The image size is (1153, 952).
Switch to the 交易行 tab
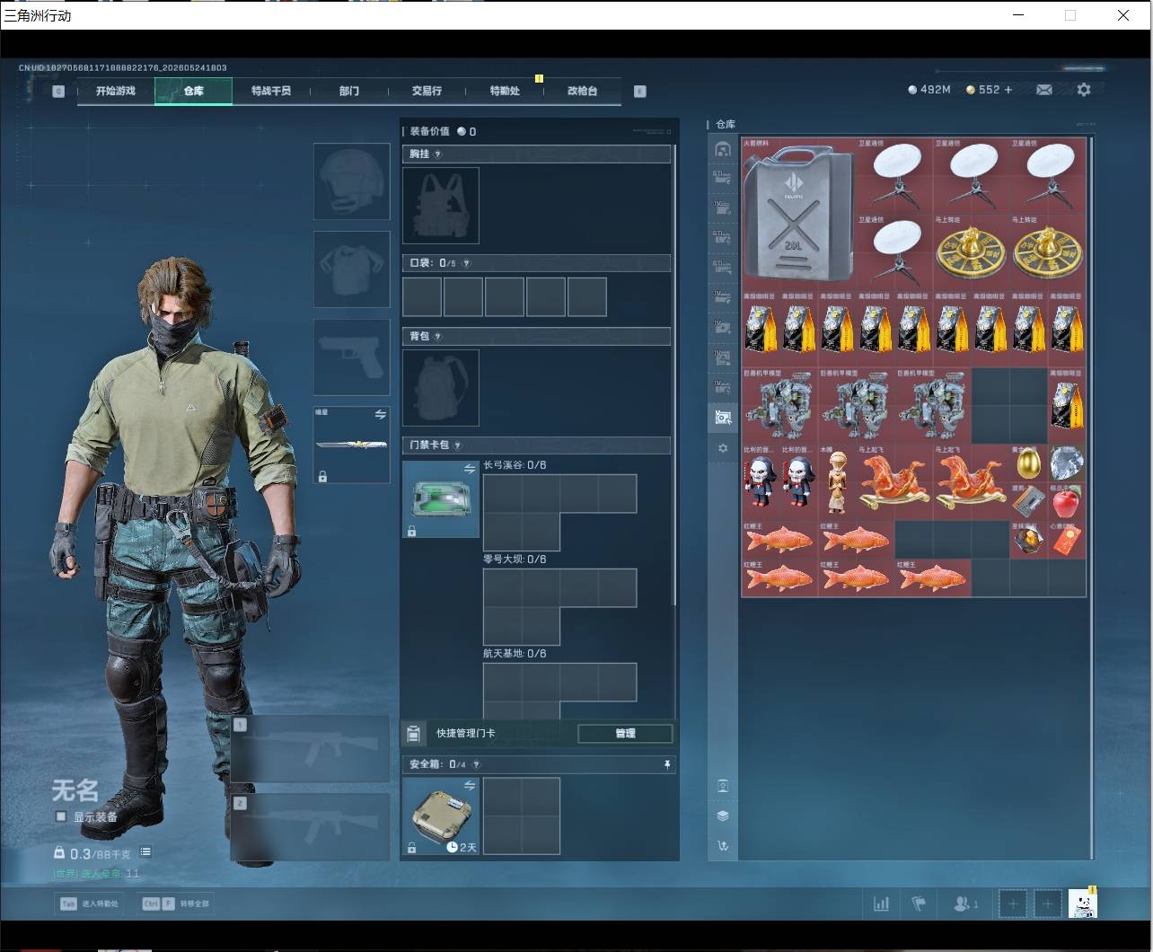pos(427,91)
